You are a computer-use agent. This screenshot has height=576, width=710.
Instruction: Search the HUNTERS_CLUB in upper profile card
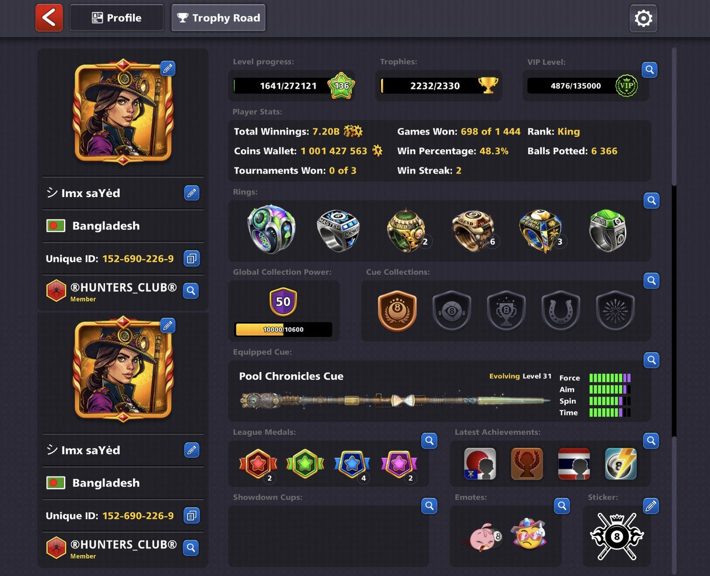click(191, 291)
